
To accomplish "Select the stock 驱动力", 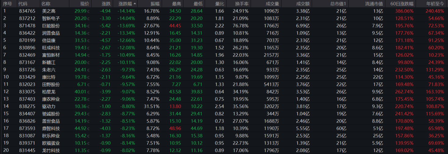I will (x=49, y=106).
